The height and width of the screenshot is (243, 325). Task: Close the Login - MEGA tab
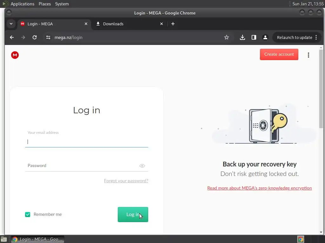[x=86, y=24]
